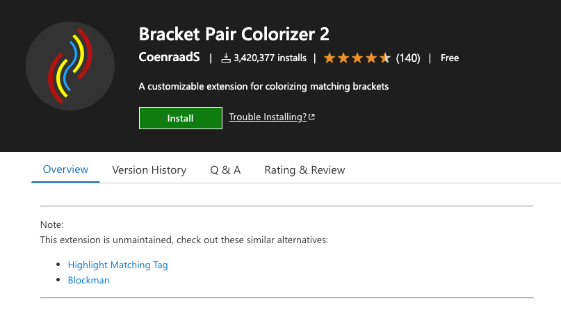Click the (140) ratings count

(x=408, y=58)
